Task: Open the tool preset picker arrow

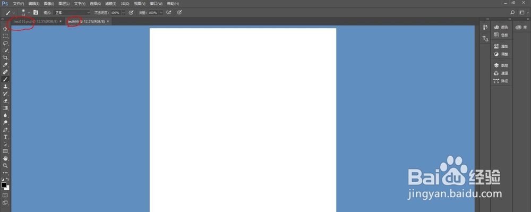Action: pyautogui.click(x=14, y=13)
